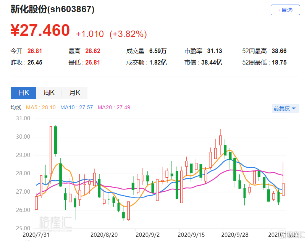Screen dimensions: 307x241
Task: Click the 最高 high value 28.62
Action: pyautogui.click(x=93, y=51)
